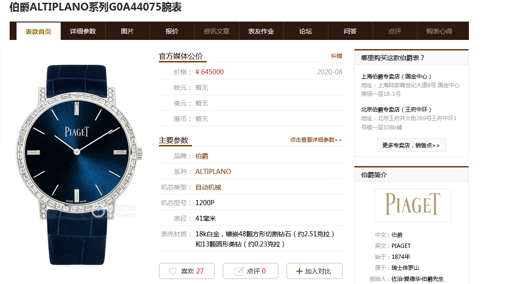Go to the 表友作业 tab
The width and height of the screenshot is (530, 284).
(x=261, y=31)
